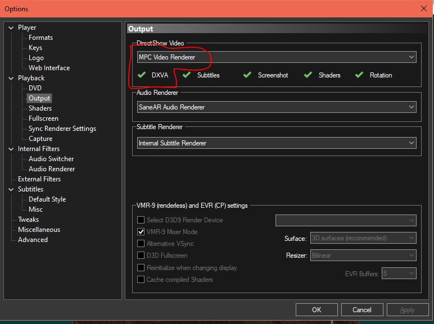Open the Subtitle Renderer dropdown
This screenshot has height=324, width=434.
(277, 143)
